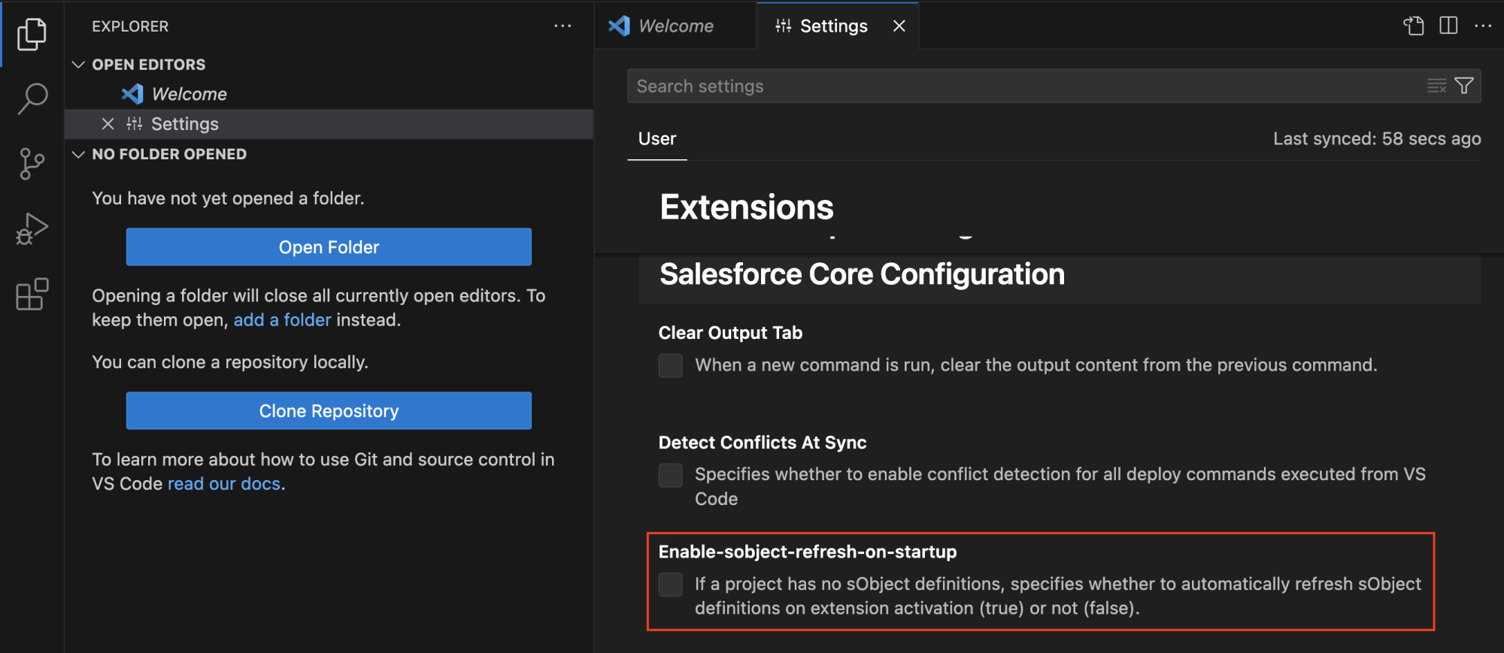Open settings filter funnel menu
Viewport: 1504px width, 653px height.
pyautogui.click(x=1464, y=86)
